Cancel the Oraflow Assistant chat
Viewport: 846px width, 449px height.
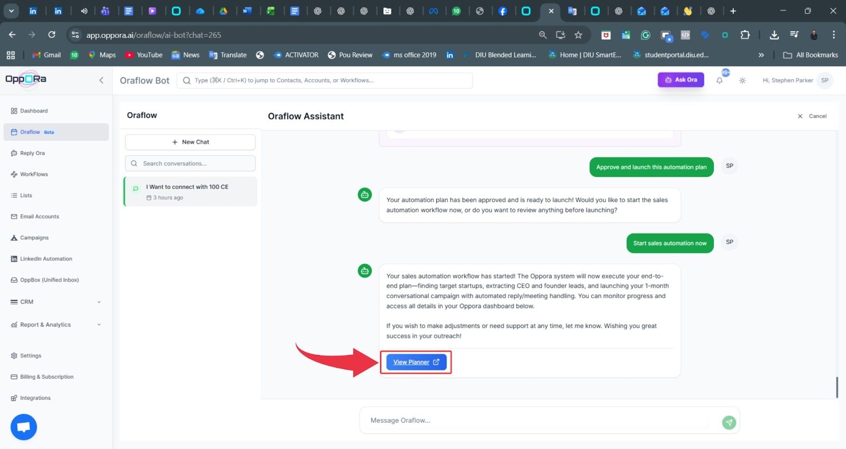[812, 116]
